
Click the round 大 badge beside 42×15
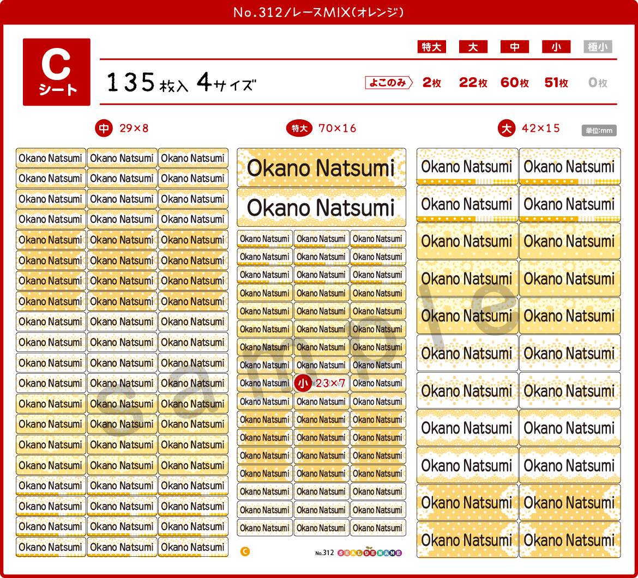(x=506, y=129)
